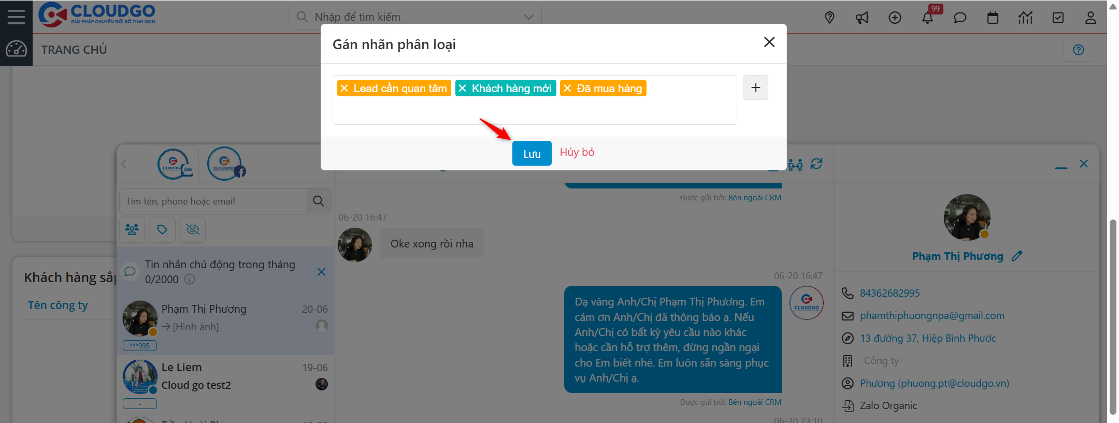
Task: Select the CloudPro Facebook channel tab
Action: 226,164
